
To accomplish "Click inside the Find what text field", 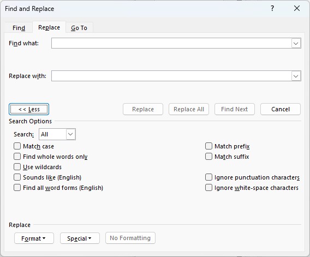I will pos(171,43).
